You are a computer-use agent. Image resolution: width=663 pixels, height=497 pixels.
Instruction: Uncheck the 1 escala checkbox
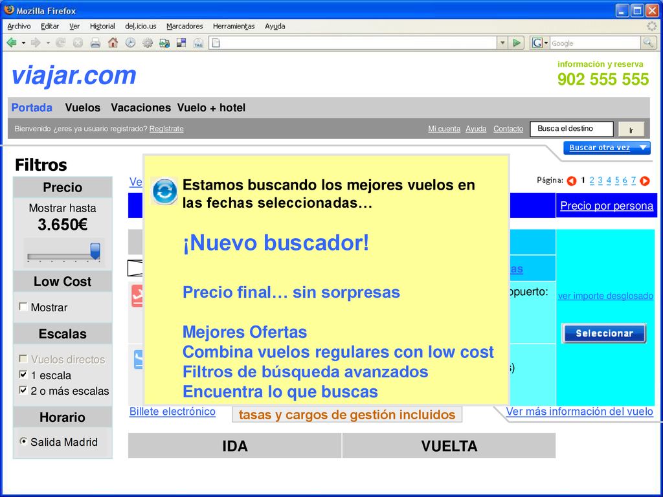[23, 375]
